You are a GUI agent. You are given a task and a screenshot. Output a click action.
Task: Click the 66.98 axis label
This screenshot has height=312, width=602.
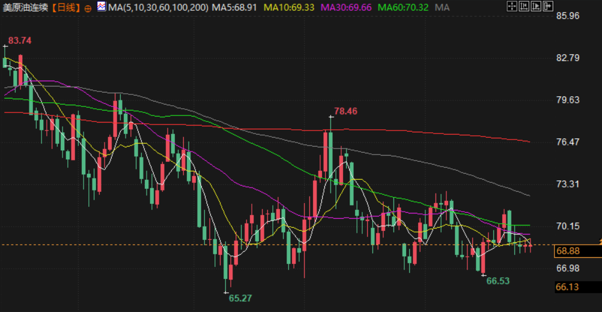pyautogui.click(x=567, y=268)
